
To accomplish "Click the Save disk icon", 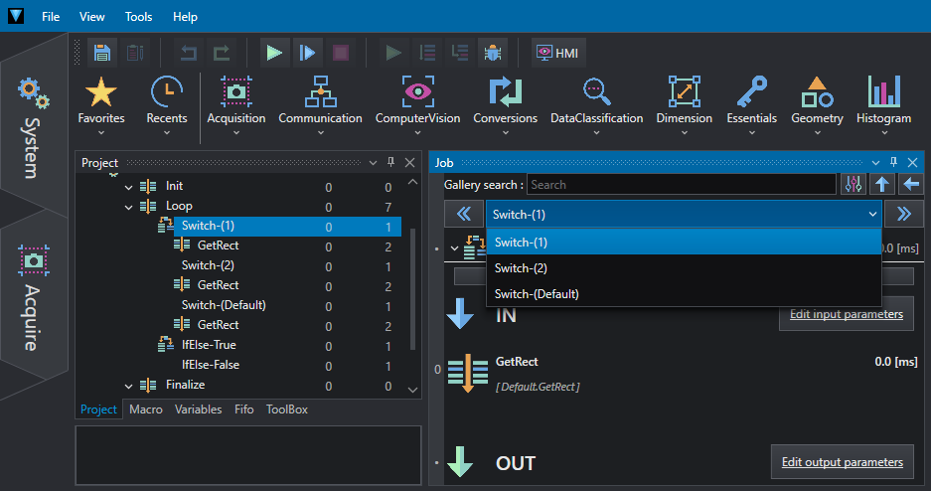I will click(x=102, y=53).
